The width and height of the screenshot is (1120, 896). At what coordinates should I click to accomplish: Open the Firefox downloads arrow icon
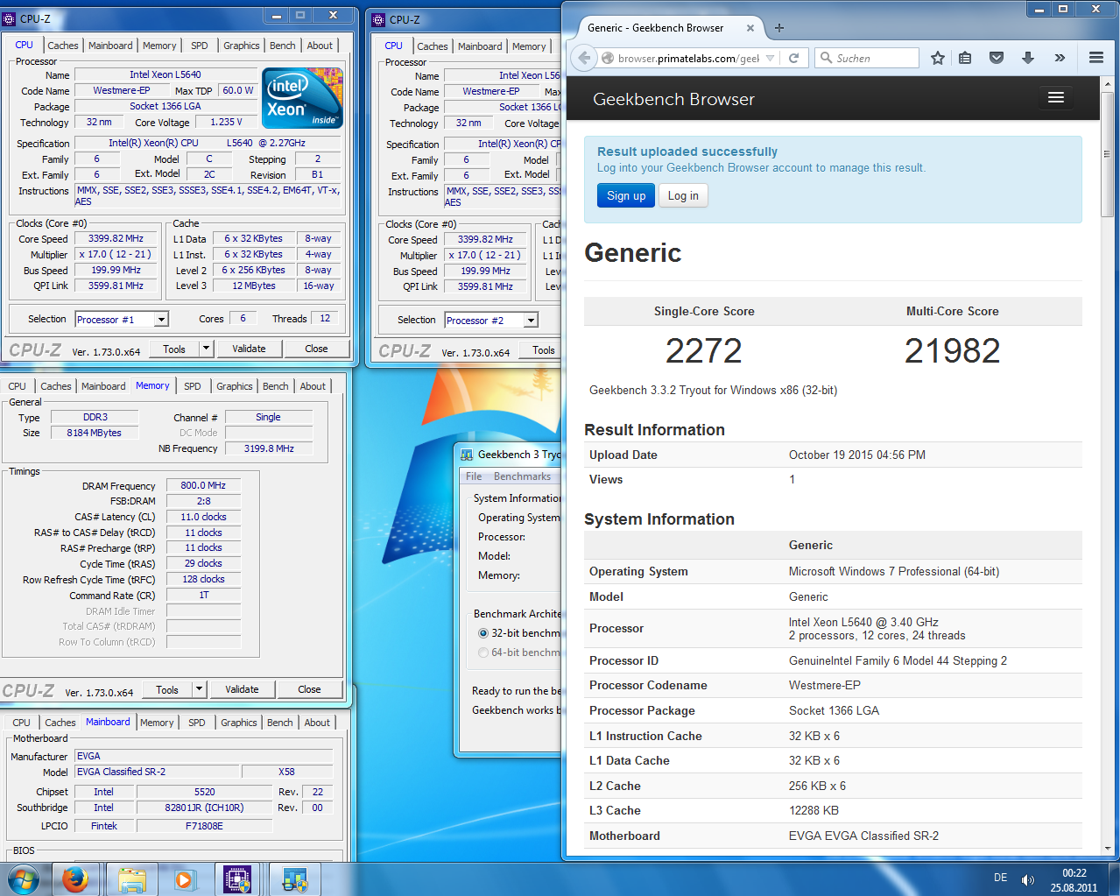click(x=1028, y=58)
